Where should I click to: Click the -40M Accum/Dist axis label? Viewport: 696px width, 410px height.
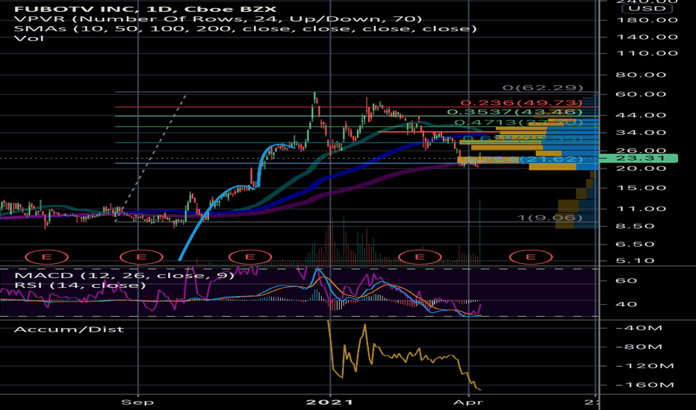point(638,328)
